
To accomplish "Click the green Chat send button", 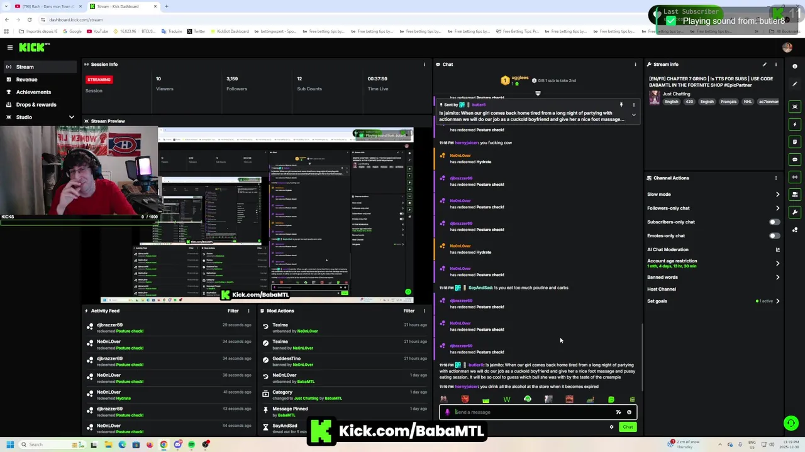I will tap(628, 427).
